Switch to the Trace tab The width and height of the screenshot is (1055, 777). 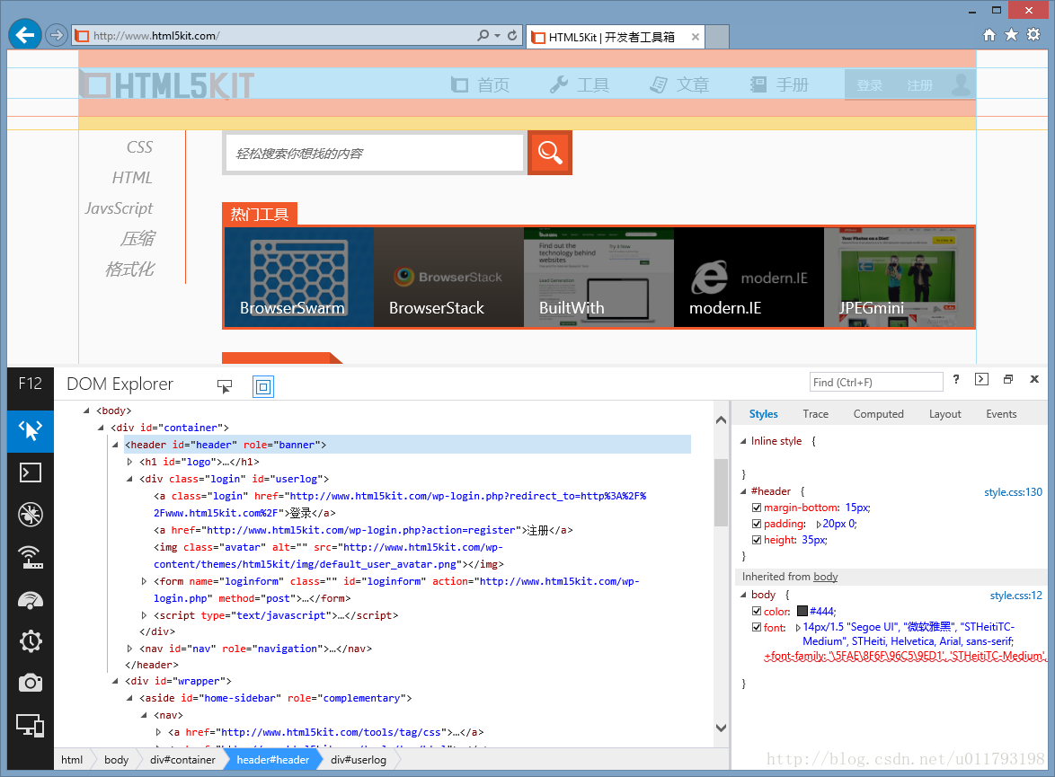coord(815,414)
